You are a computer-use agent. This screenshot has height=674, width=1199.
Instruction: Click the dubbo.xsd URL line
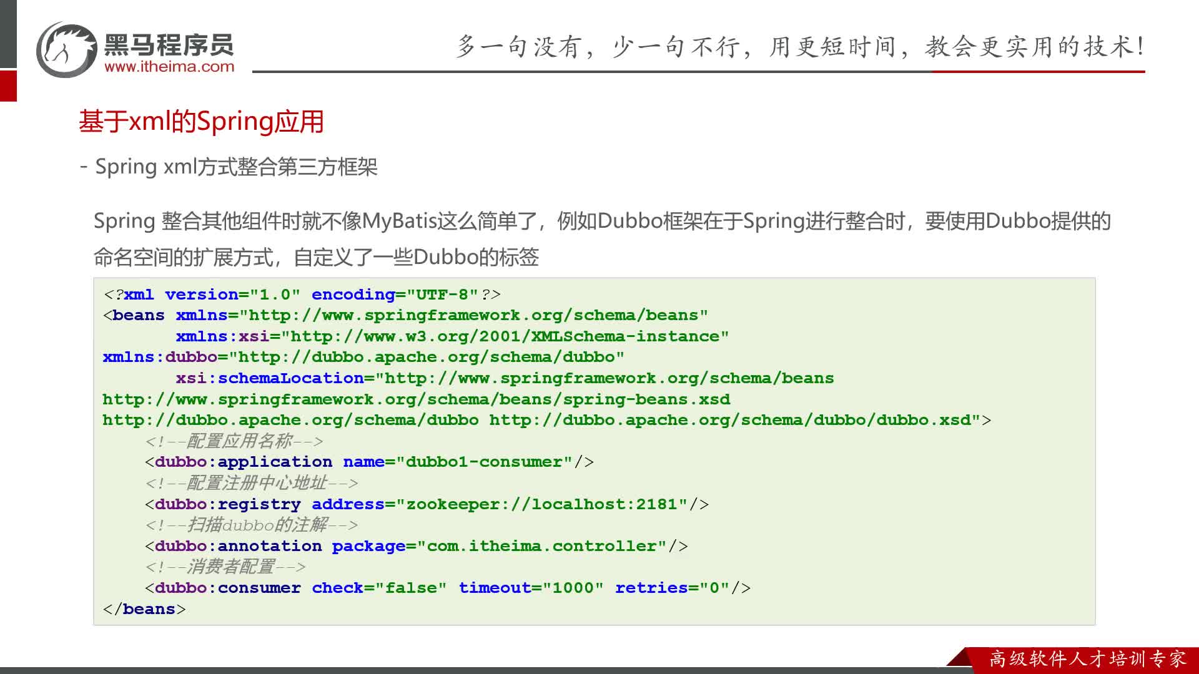pyautogui.click(x=546, y=420)
